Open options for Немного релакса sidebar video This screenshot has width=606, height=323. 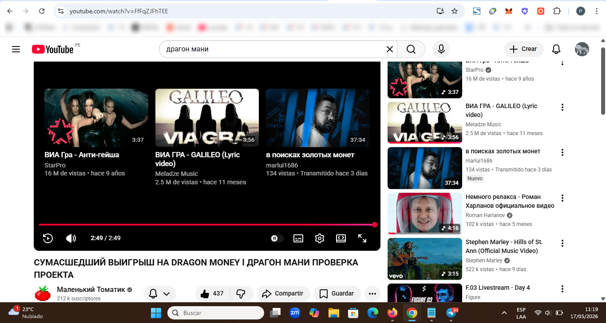point(562,198)
